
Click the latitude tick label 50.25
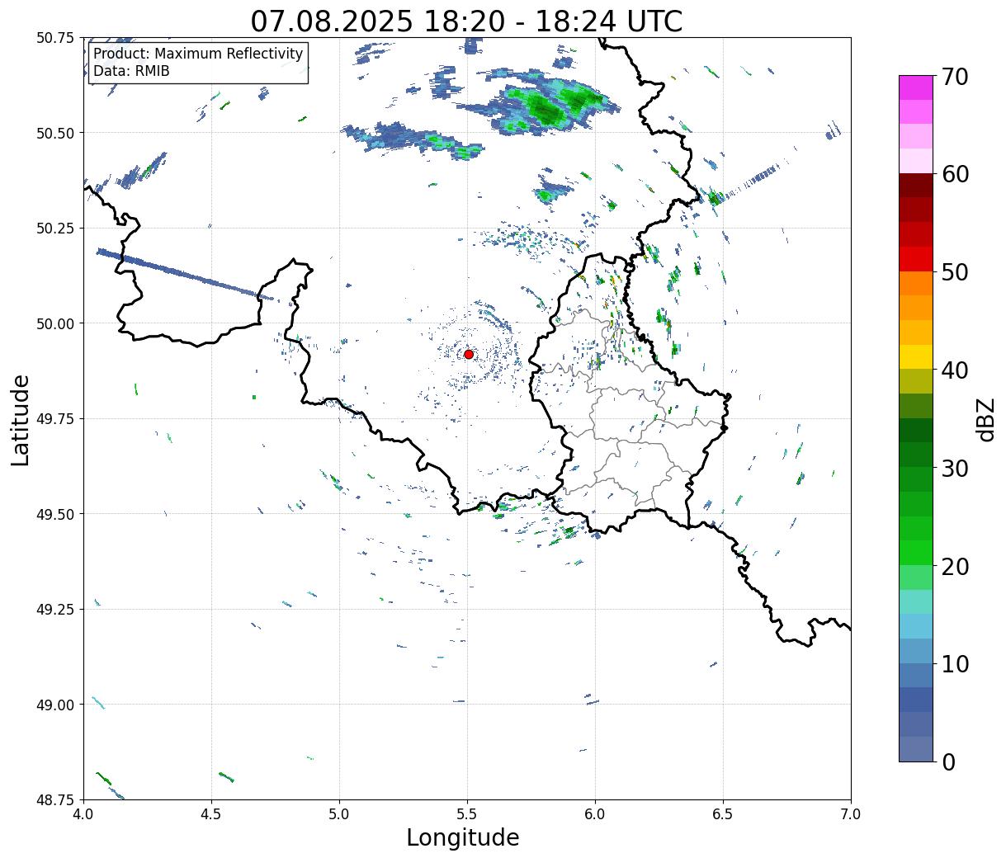point(55,229)
